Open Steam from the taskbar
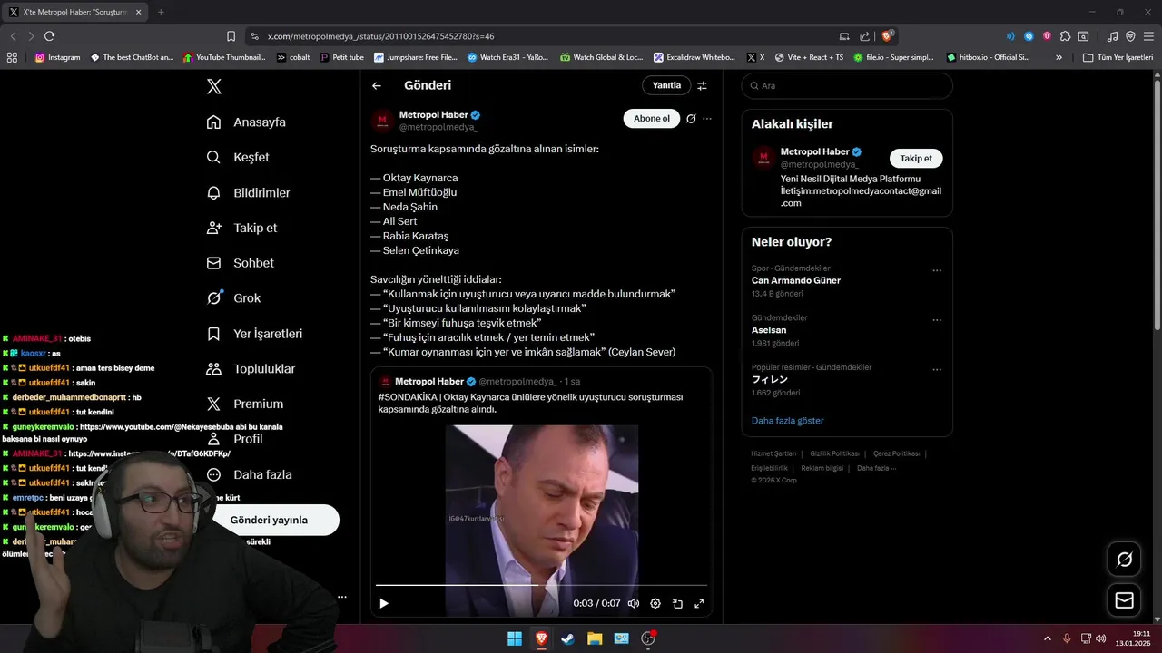This screenshot has width=1162, height=653. pos(568,638)
